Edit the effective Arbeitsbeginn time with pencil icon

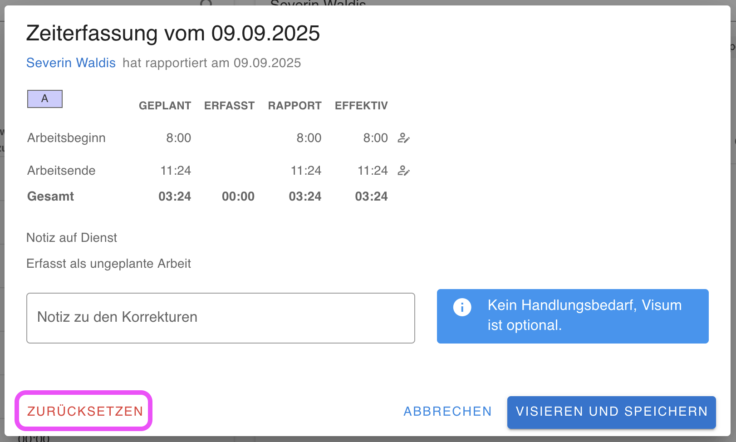(x=403, y=138)
